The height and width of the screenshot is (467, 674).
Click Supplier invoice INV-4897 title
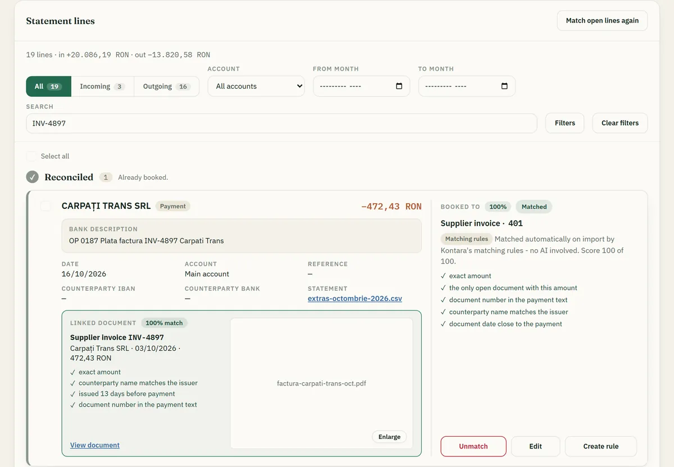[x=117, y=337]
